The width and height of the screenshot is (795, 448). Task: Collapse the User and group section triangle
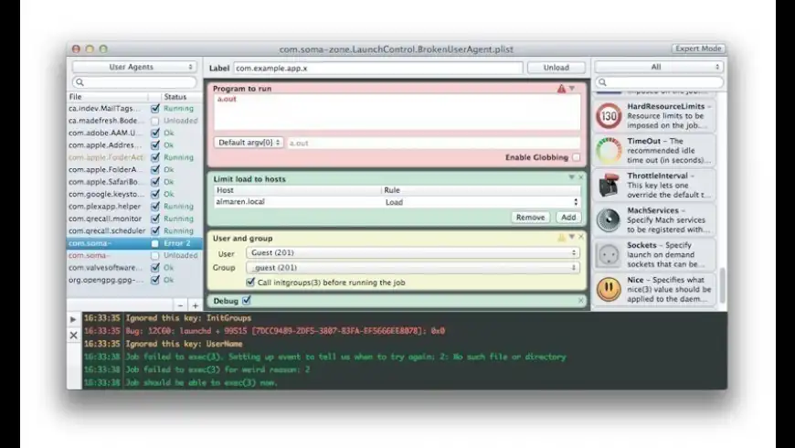click(571, 237)
